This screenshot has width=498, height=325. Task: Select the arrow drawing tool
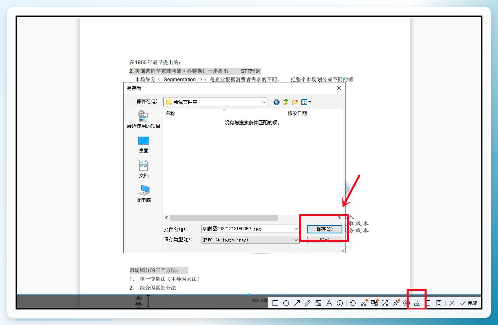(297, 303)
